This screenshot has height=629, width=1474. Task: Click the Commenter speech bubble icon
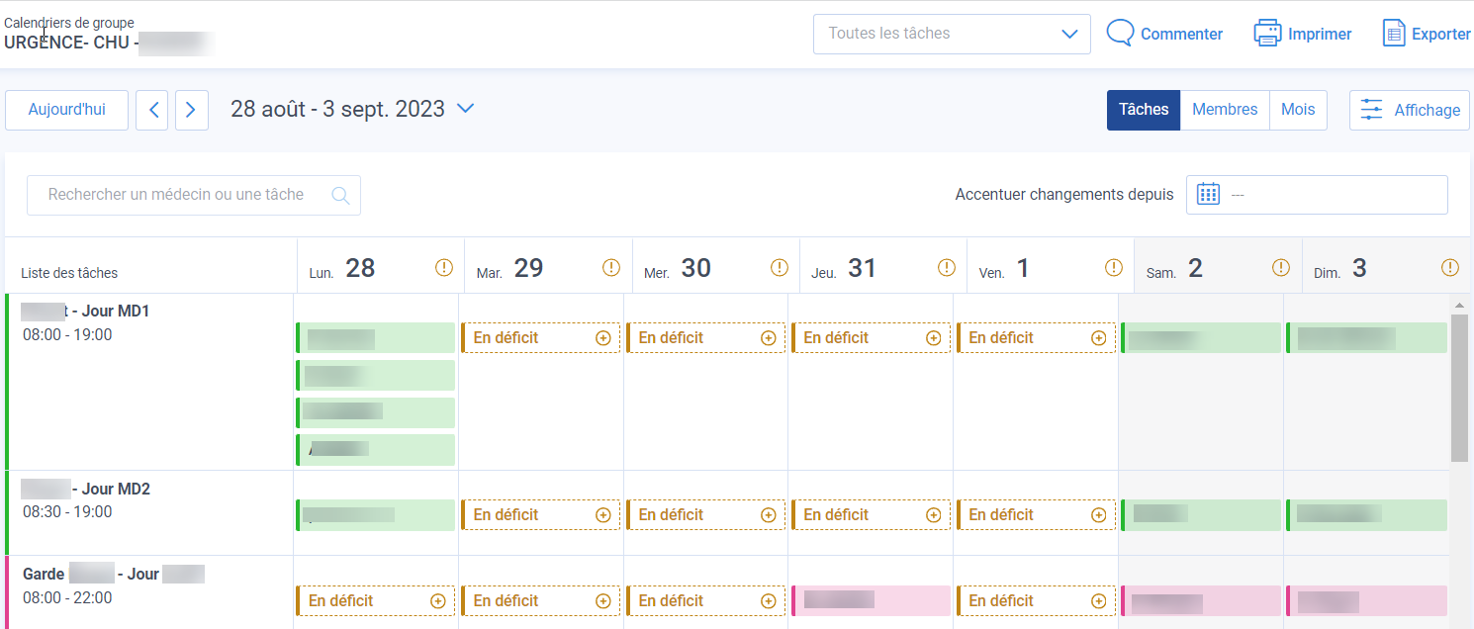[1120, 34]
